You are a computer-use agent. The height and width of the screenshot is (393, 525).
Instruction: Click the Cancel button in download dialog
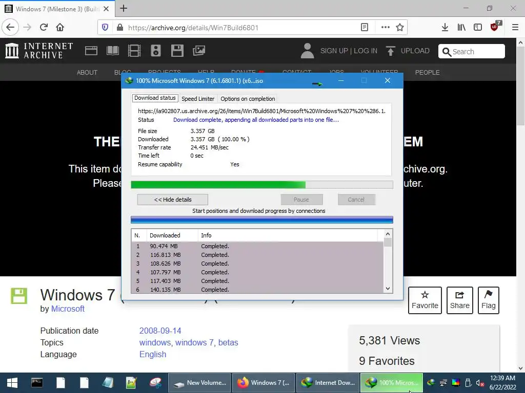356,200
